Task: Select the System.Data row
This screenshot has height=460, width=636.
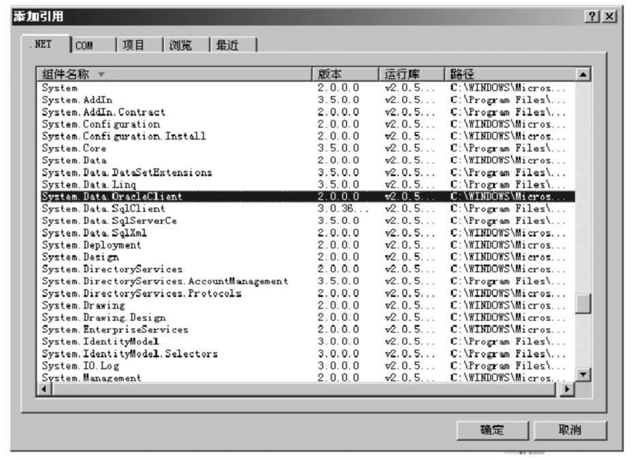Action: [308, 161]
